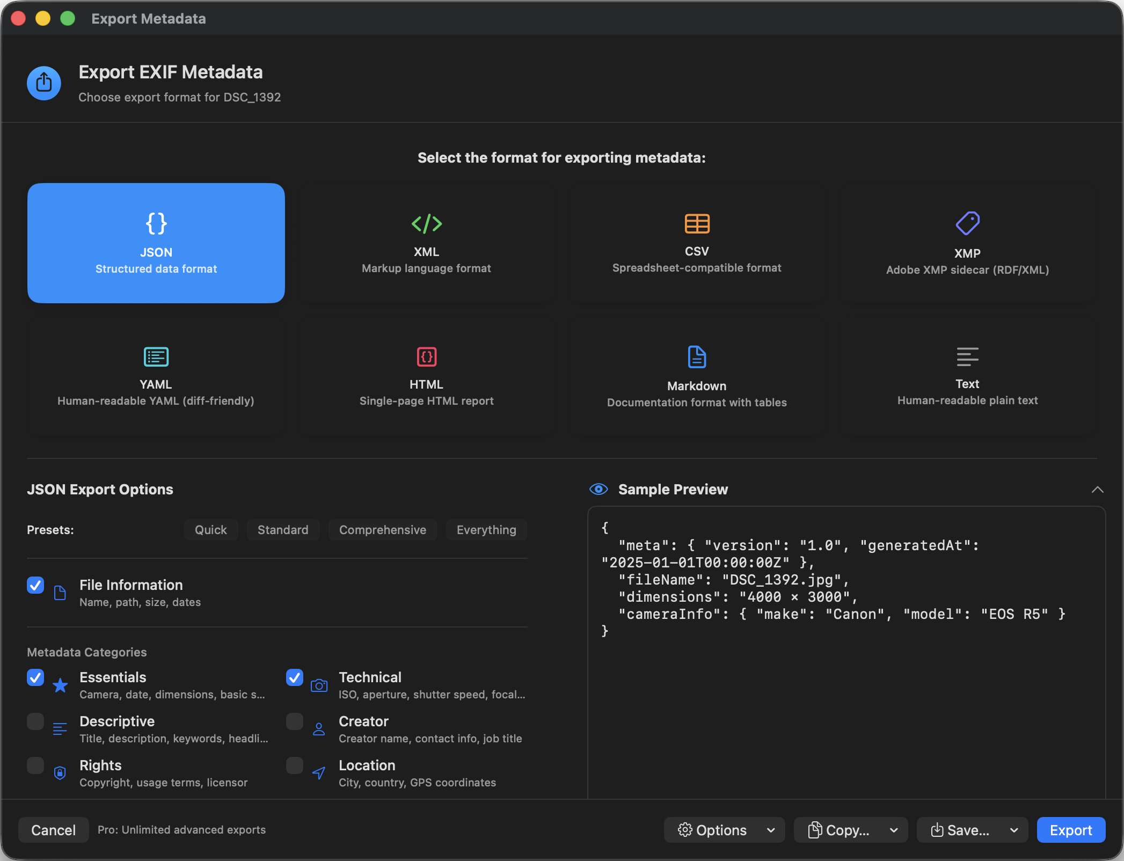Click the Markdown document icon

tap(697, 356)
